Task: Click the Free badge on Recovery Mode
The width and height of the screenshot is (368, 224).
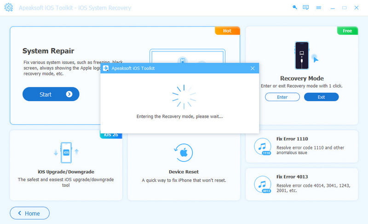Action: 347,31
